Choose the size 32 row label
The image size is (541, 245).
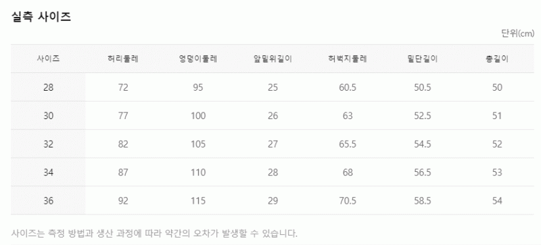click(49, 144)
